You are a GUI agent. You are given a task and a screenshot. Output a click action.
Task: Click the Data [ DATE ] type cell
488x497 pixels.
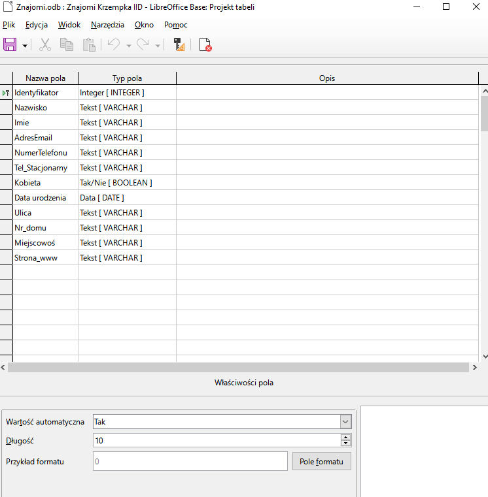[127, 197]
